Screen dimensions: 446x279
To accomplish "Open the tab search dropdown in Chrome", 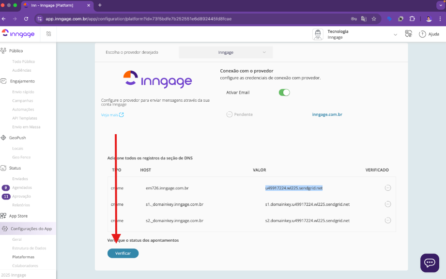I will tap(441, 5).
